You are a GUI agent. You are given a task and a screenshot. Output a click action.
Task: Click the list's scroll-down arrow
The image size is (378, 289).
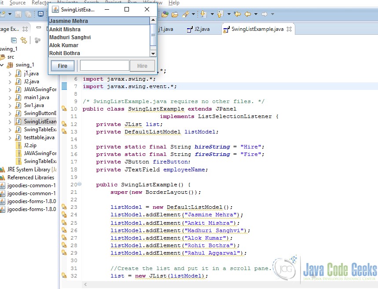coord(153,54)
